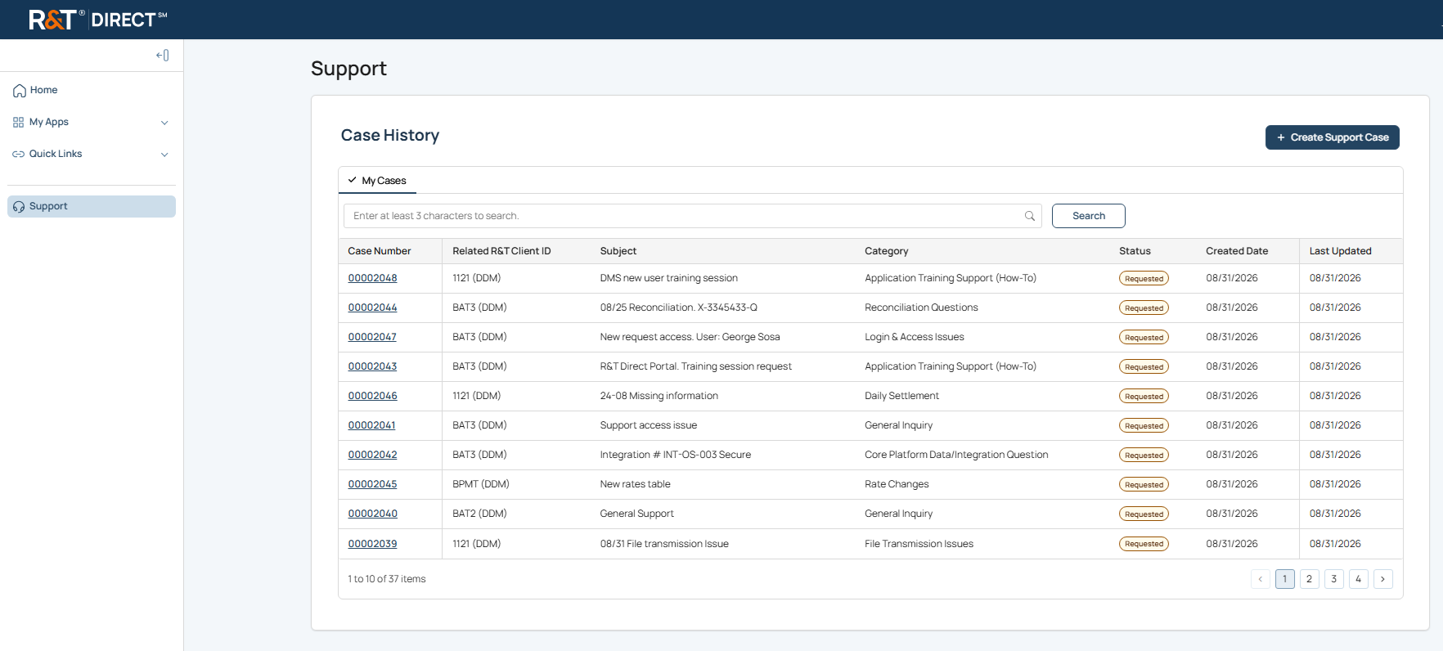
Task: Click the R&T Direct logo
Action: [x=97, y=19]
